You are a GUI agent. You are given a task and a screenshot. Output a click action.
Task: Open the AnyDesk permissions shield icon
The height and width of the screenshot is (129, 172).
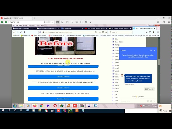(x=86, y=22)
